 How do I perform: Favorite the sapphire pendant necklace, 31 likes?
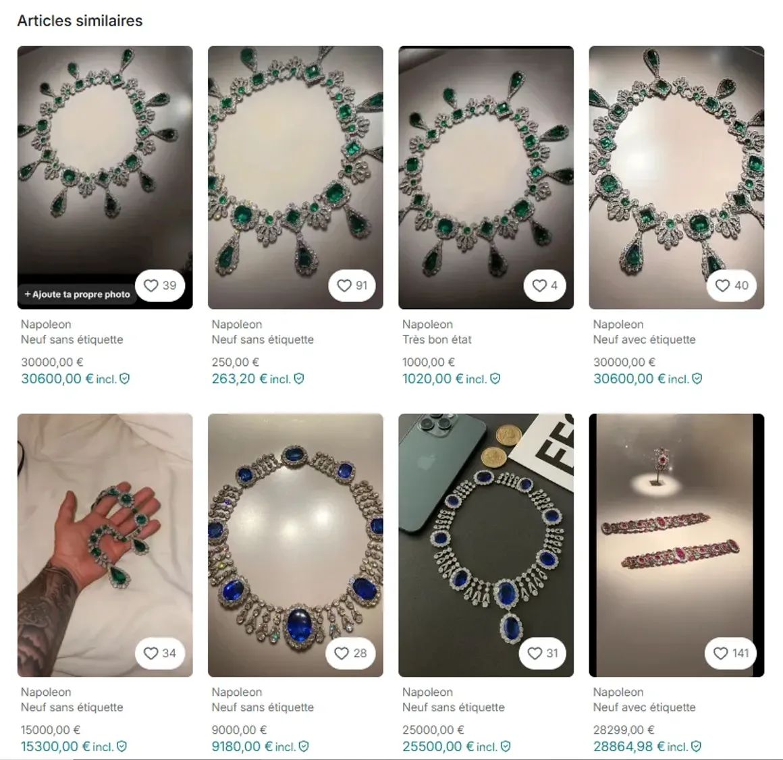[542, 653]
